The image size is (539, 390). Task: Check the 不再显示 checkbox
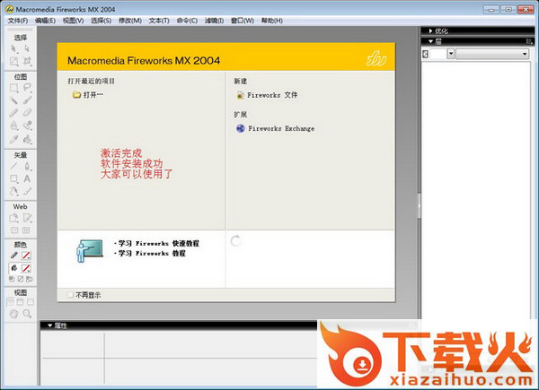70,295
